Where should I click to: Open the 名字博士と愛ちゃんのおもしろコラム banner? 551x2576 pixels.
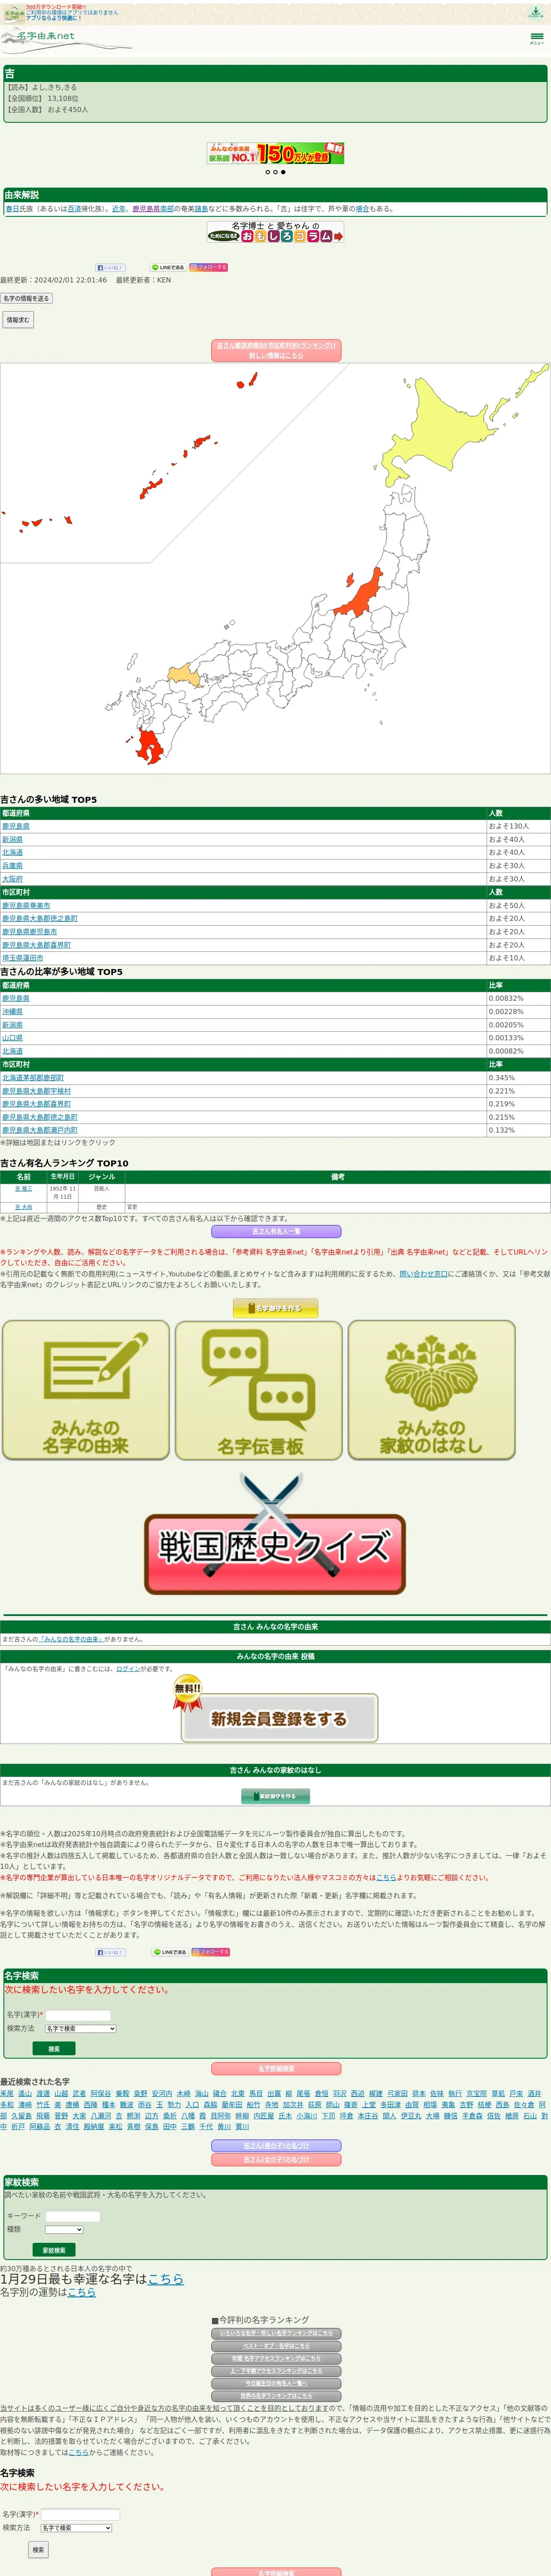[x=275, y=232]
